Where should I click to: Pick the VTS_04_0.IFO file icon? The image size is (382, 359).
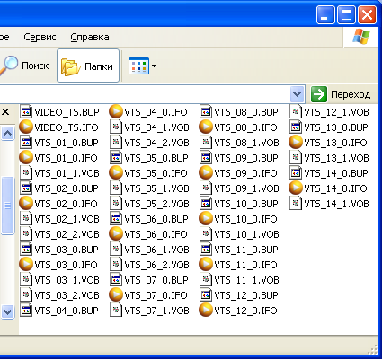tap(116, 111)
